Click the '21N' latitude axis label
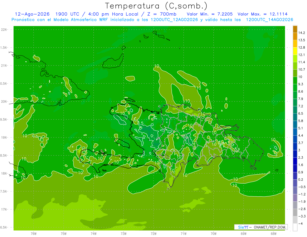Image resolution: width=307 pixels, height=237 pixels. click(x=4, y=65)
